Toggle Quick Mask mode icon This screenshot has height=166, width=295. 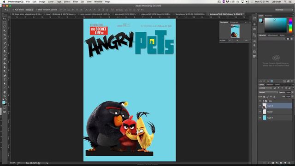point(5,108)
